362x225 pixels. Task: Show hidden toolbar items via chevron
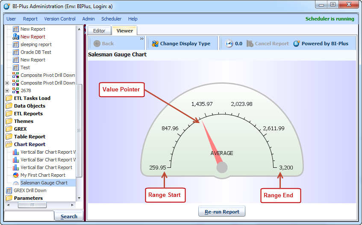pos(142,38)
